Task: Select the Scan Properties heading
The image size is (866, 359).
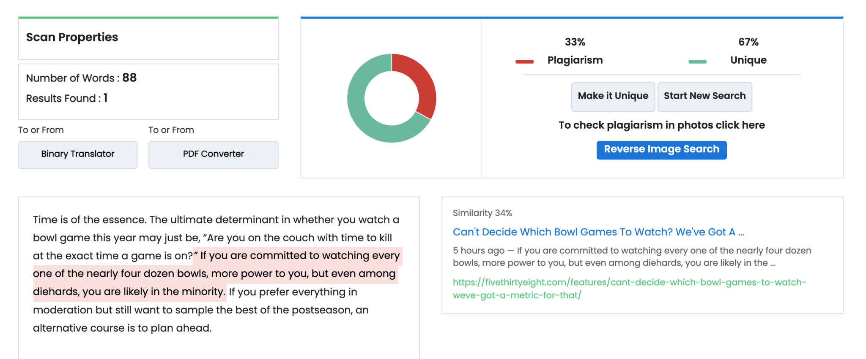Action: pyautogui.click(x=72, y=38)
